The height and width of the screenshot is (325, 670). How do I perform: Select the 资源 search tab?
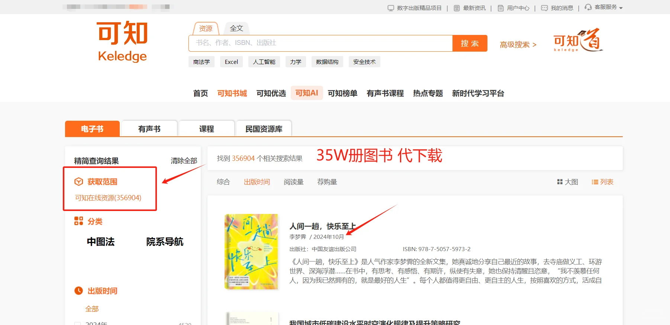pyautogui.click(x=206, y=29)
